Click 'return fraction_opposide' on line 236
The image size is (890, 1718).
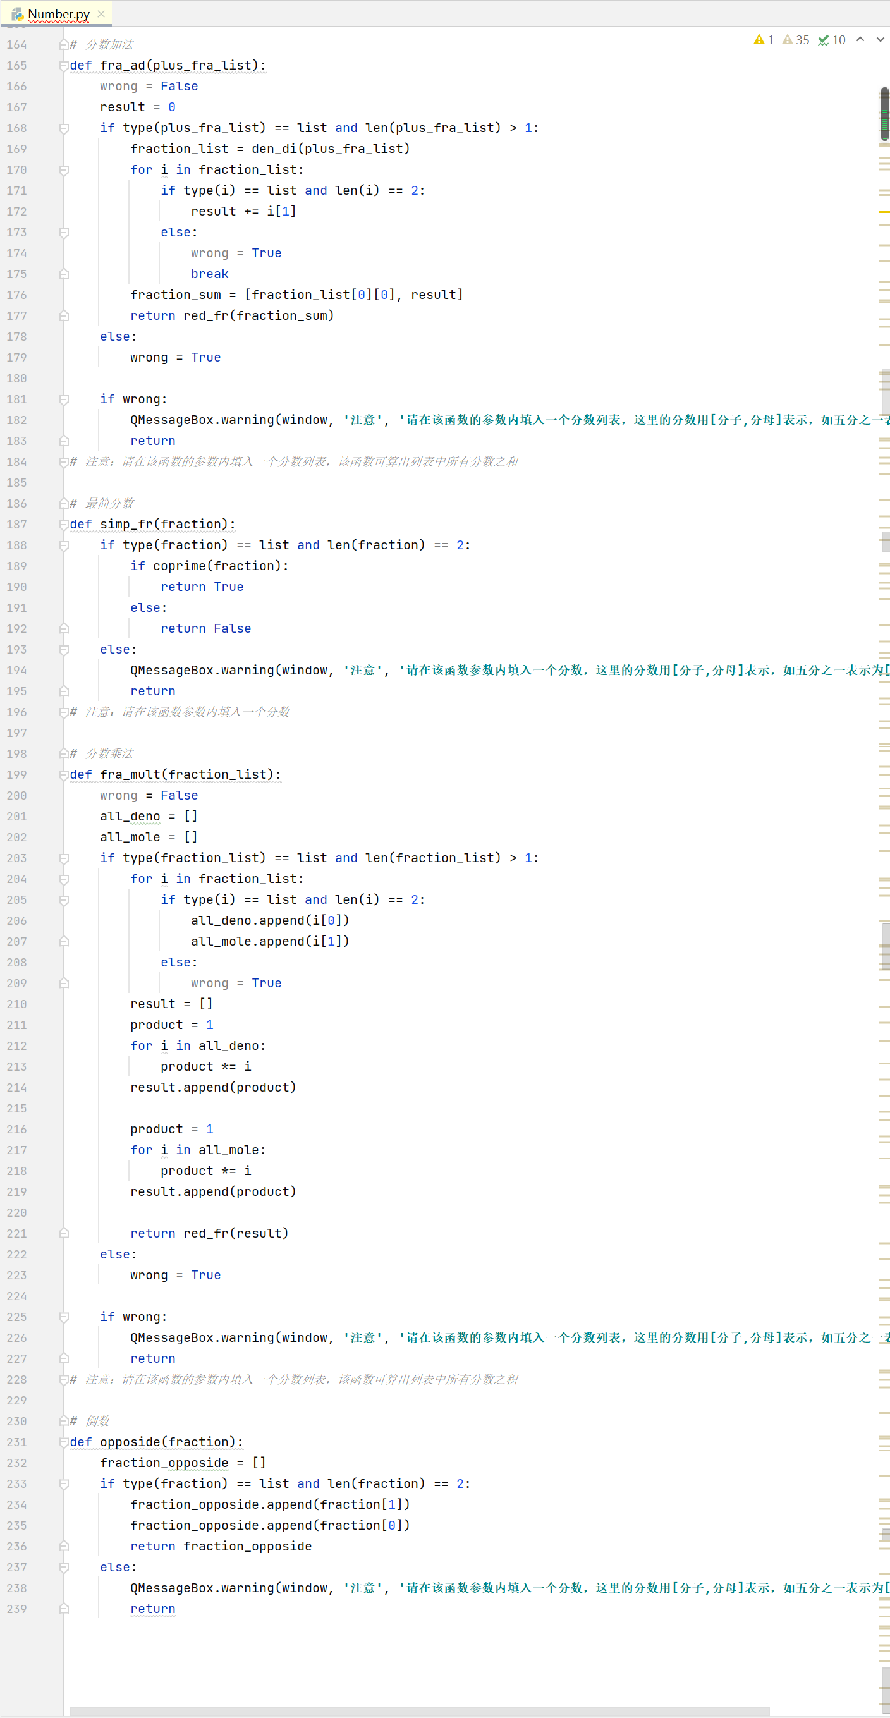(x=221, y=1547)
